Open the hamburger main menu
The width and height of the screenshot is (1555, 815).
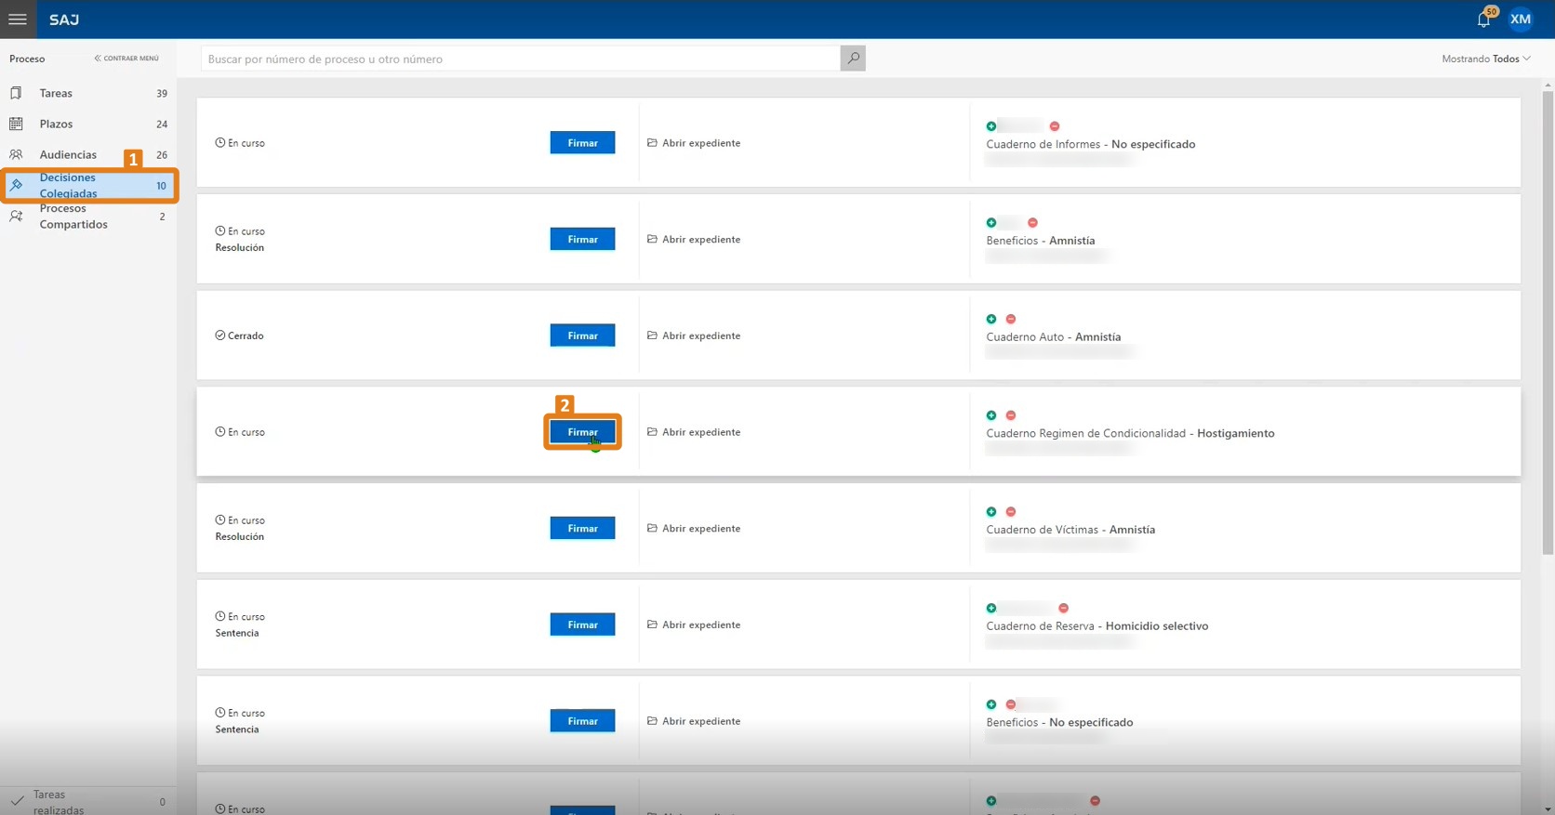click(18, 19)
